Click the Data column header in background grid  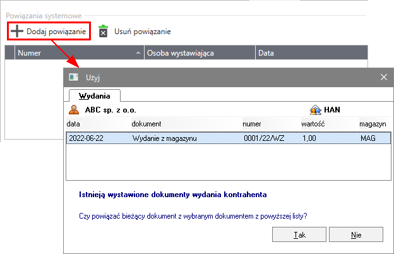311,53
